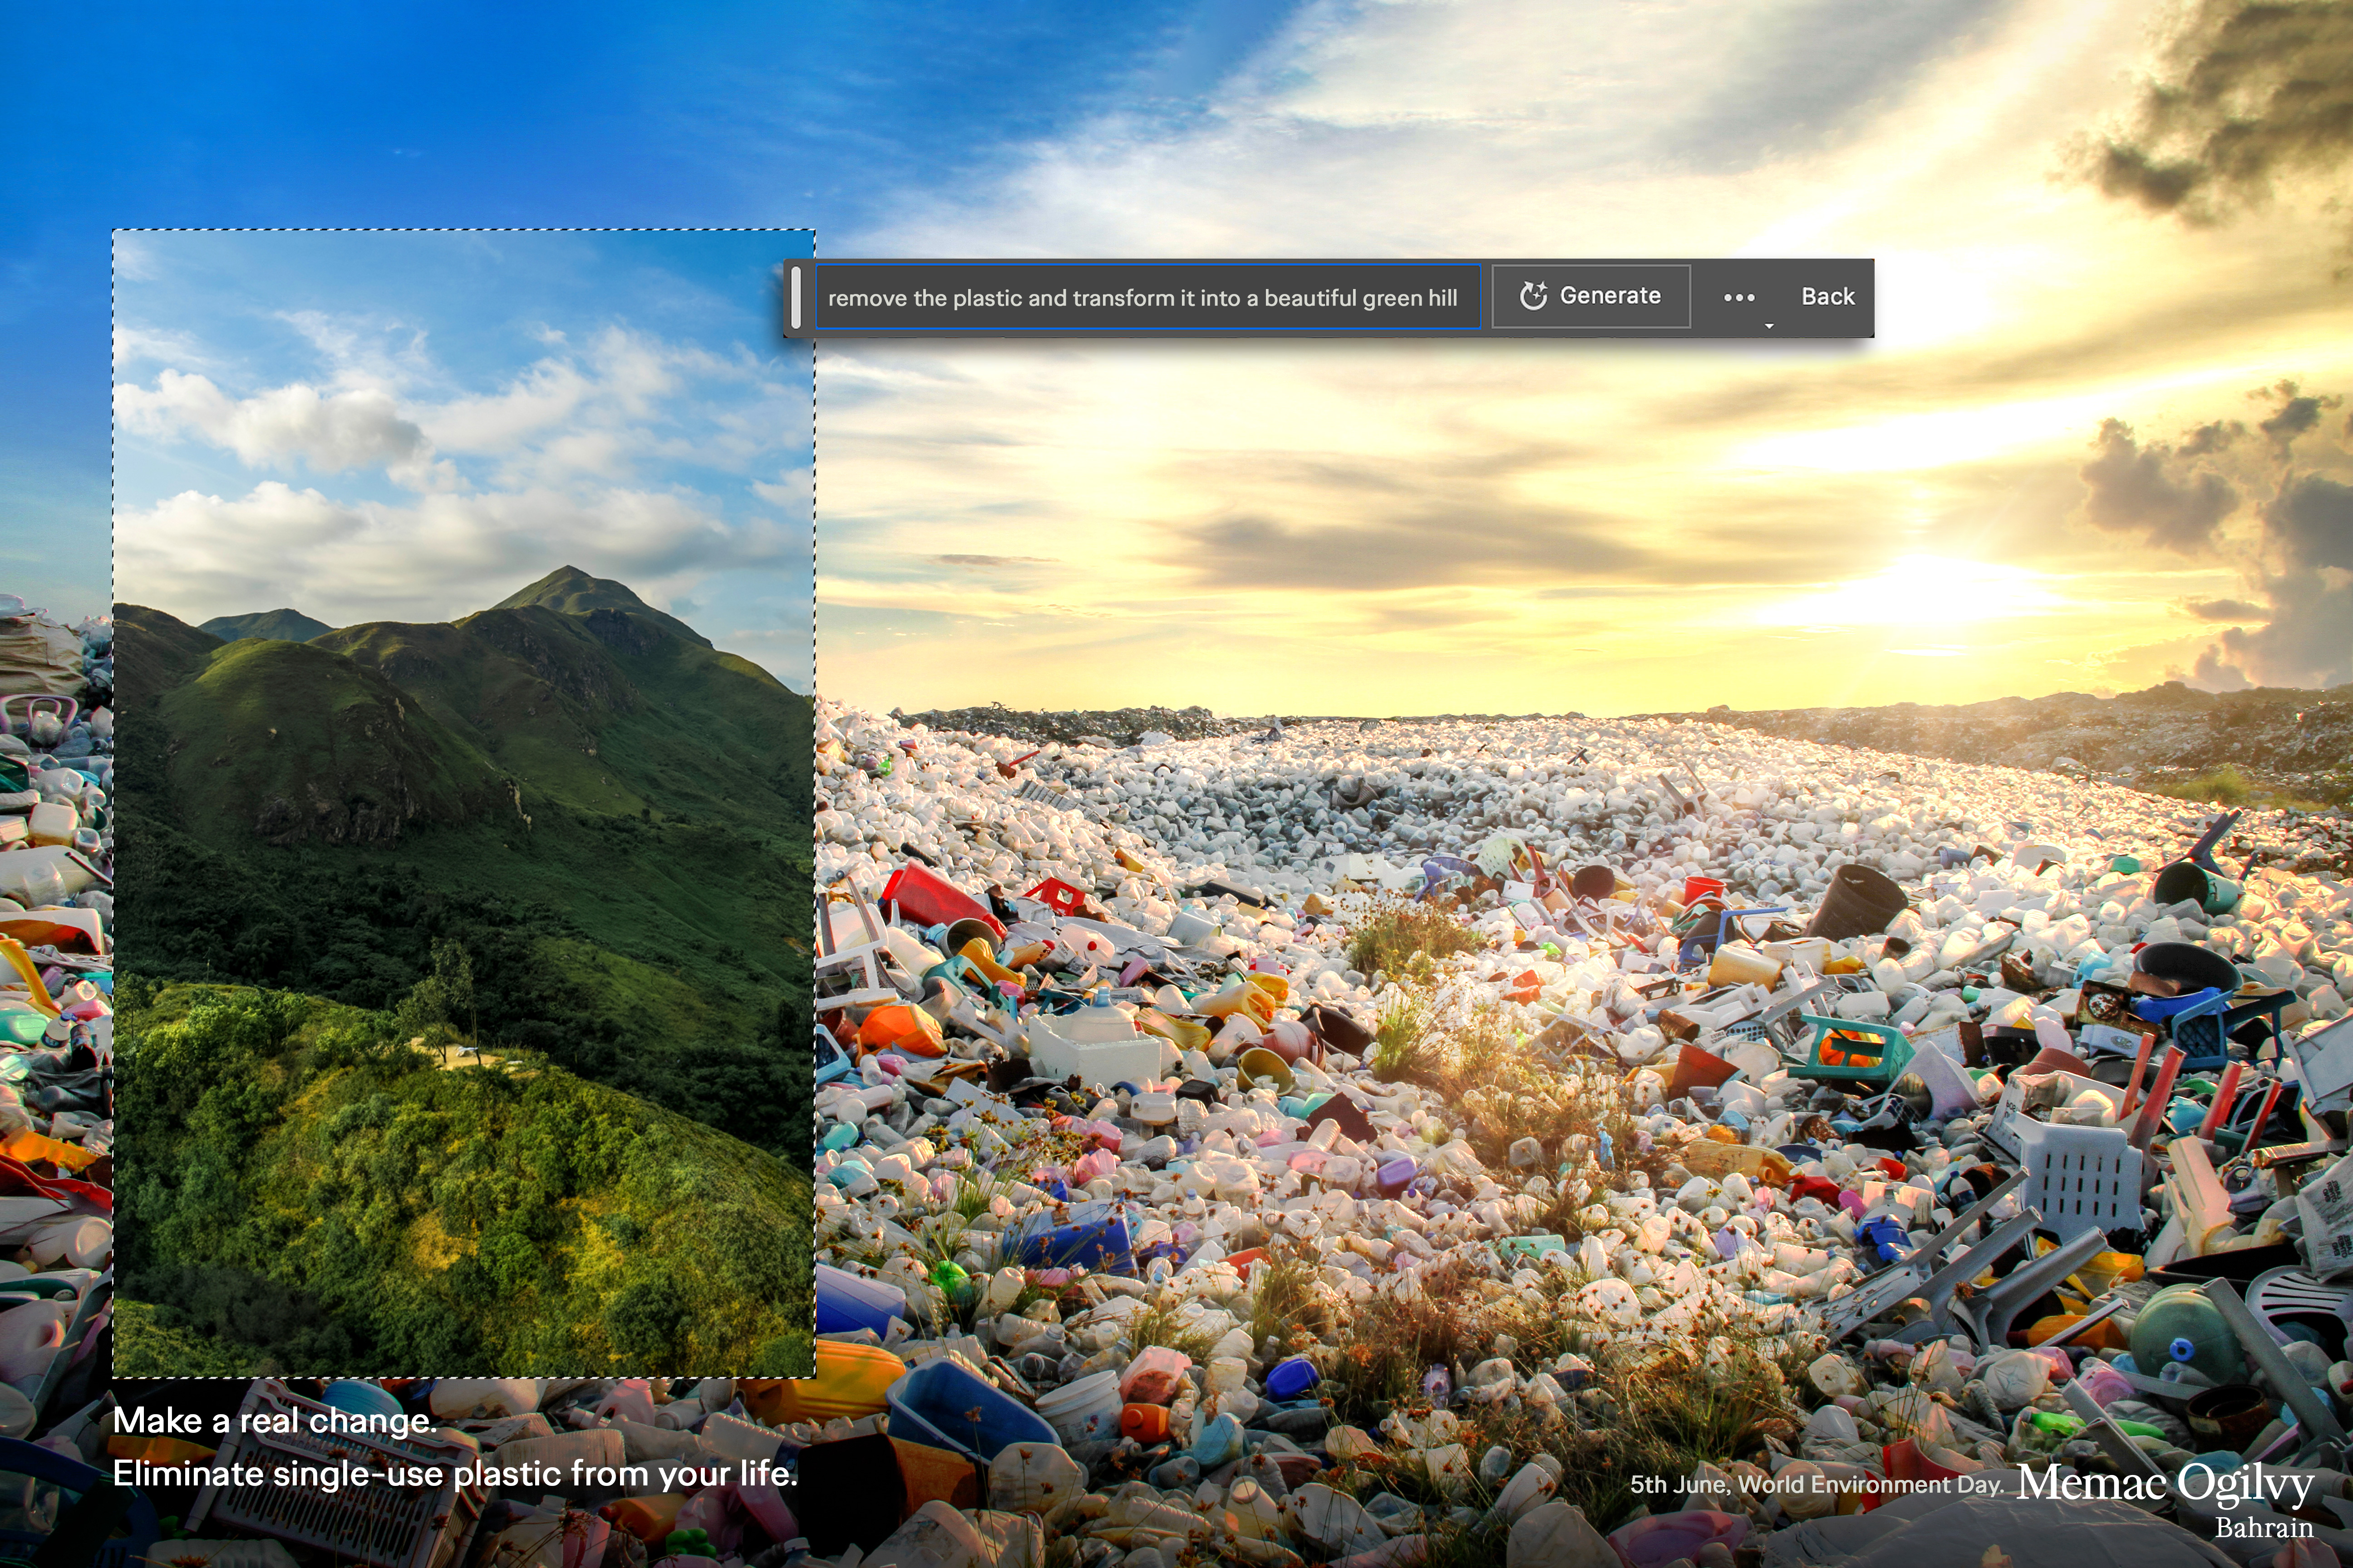This screenshot has height=1568, width=2353.
Task: Click the prompt text field
Action: [x=1147, y=297]
